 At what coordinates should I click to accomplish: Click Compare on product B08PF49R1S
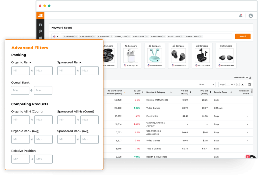click(x=179, y=46)
